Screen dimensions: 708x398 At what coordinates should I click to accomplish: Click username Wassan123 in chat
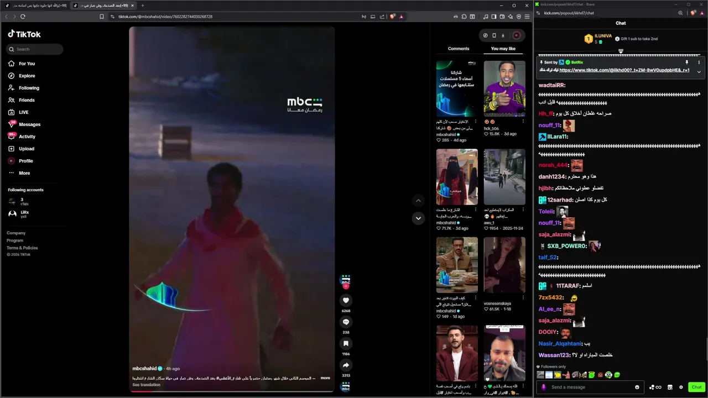[x=554, y=355]
